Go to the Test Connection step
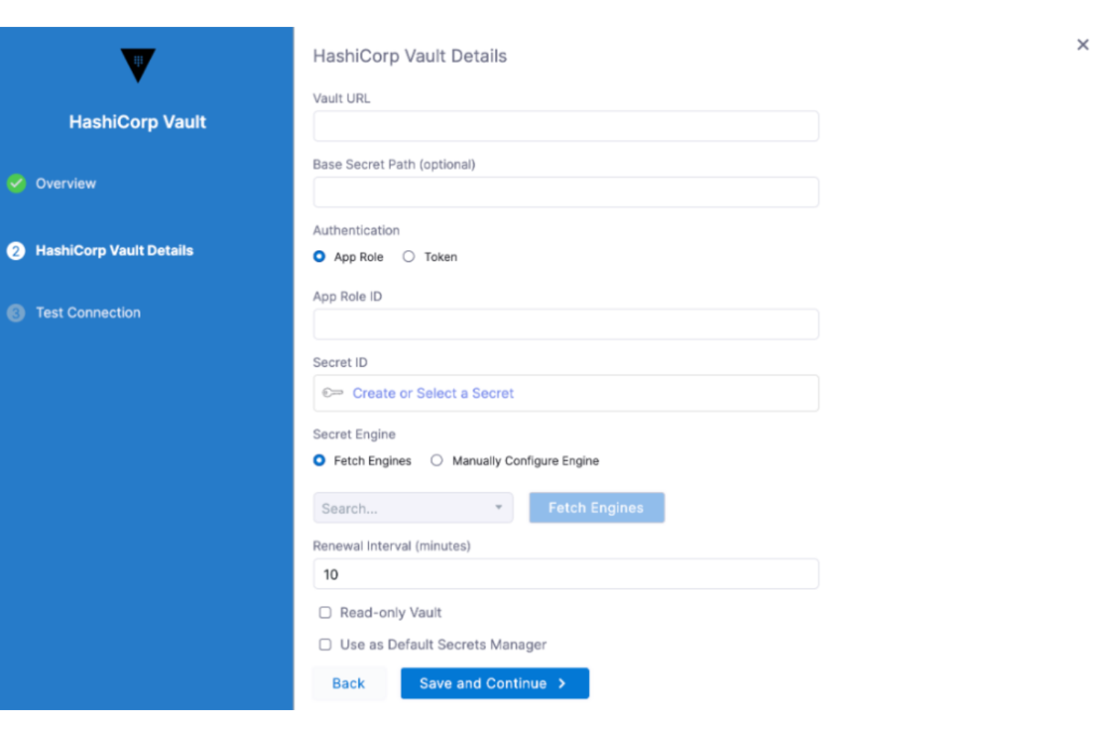Viewport: 1105px width, 737px height. (87, 313)
